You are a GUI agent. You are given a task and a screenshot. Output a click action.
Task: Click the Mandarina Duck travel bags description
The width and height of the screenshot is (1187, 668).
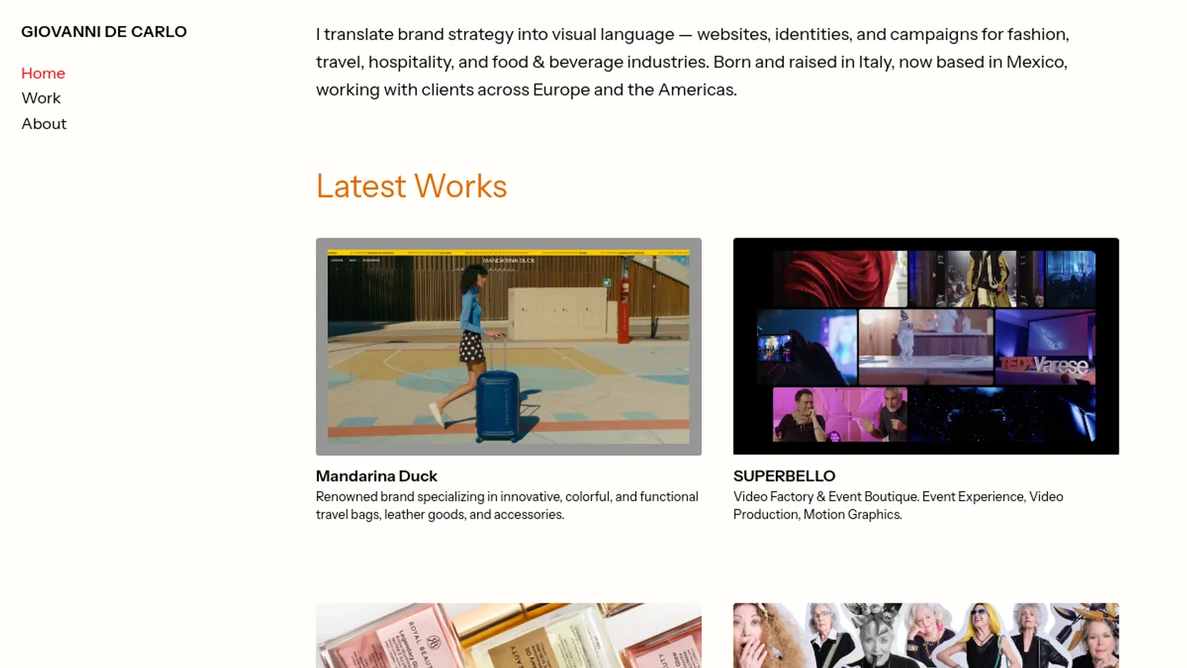click(x=507, y=505)
